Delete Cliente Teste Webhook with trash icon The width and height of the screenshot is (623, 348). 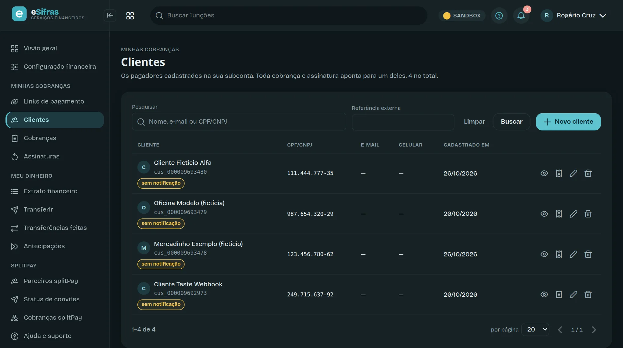588,295
